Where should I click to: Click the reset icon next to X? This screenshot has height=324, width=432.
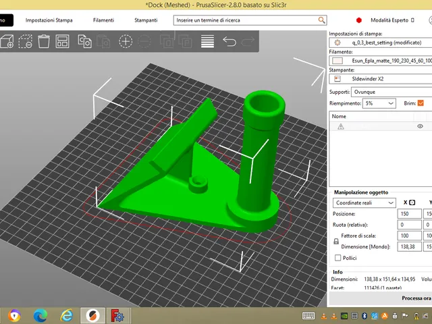(x=412, y=202)
